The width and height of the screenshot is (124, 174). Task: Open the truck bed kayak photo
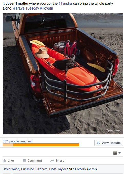pos(63,74)
